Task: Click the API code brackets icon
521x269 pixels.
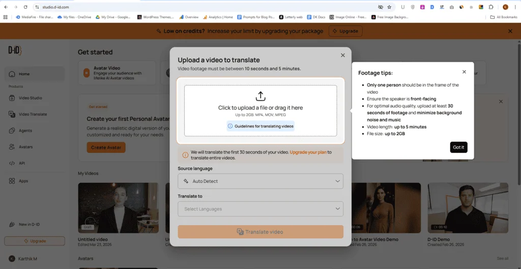Action: (12, 163)
